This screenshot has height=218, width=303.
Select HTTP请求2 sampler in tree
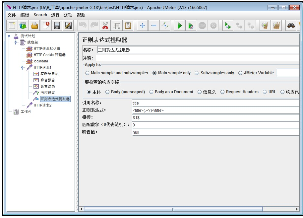click(x=42, y=105)
